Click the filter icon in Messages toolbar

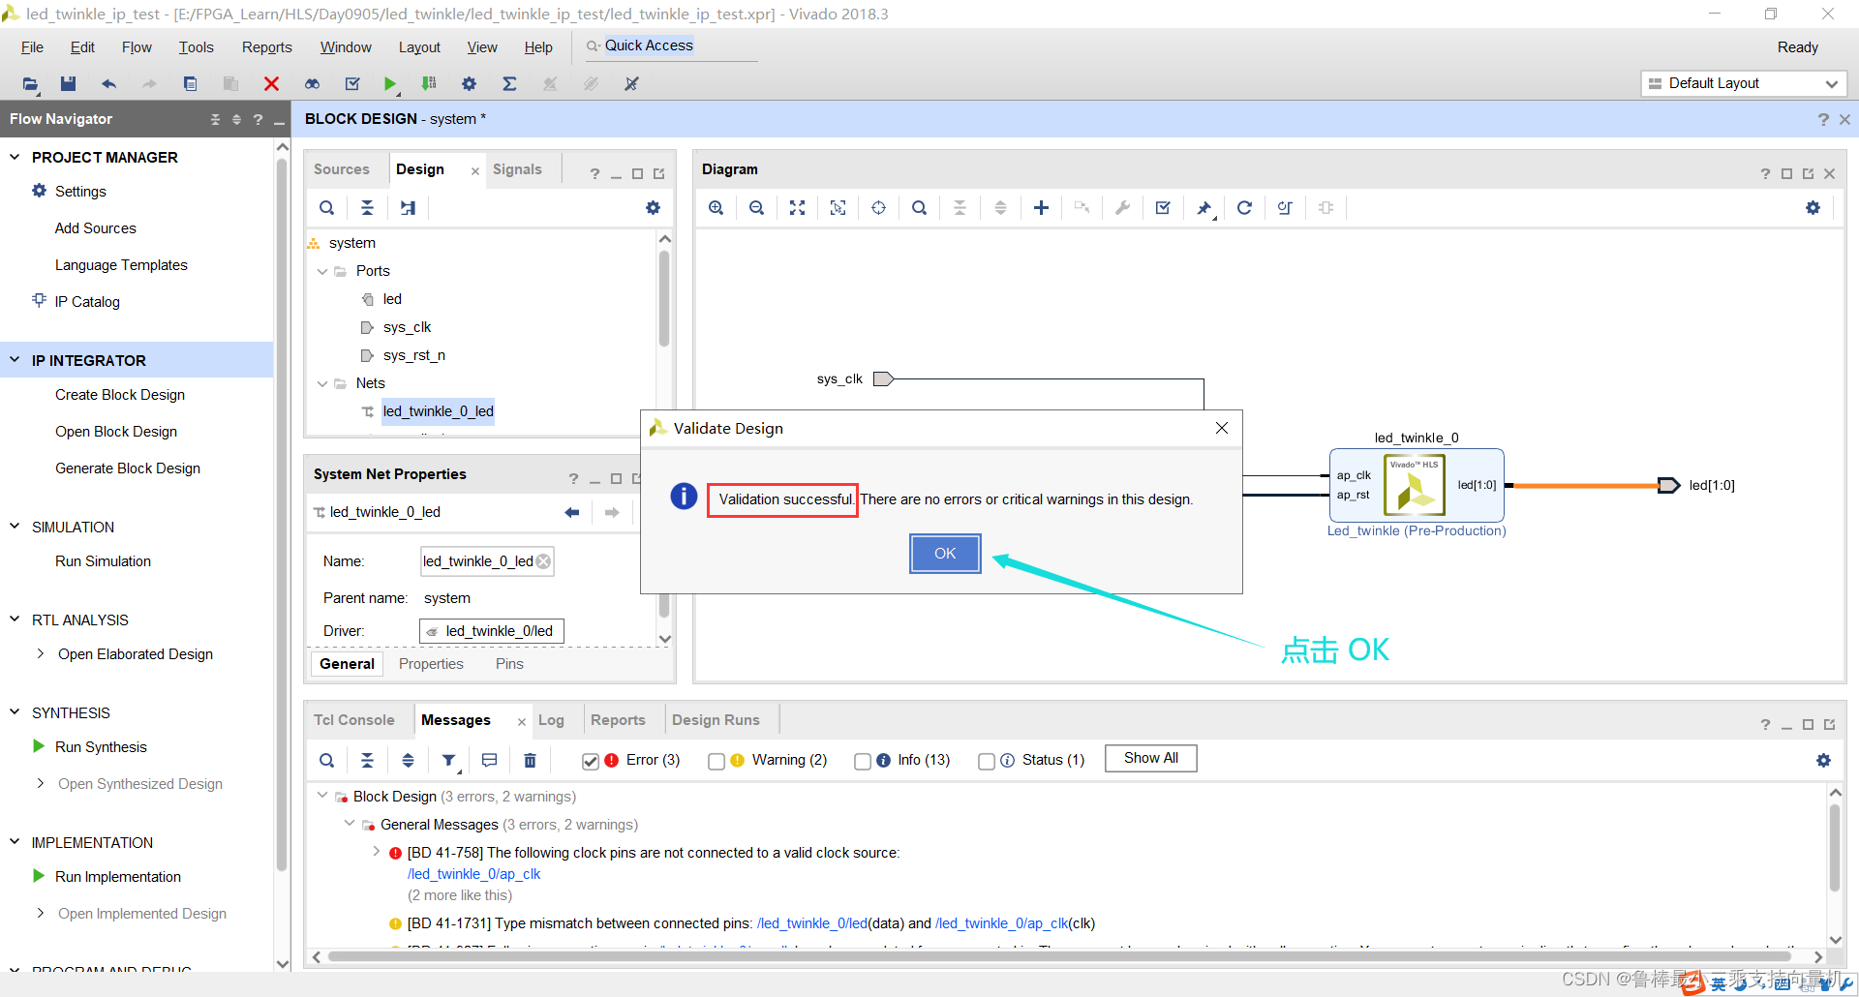coord(448,761)
